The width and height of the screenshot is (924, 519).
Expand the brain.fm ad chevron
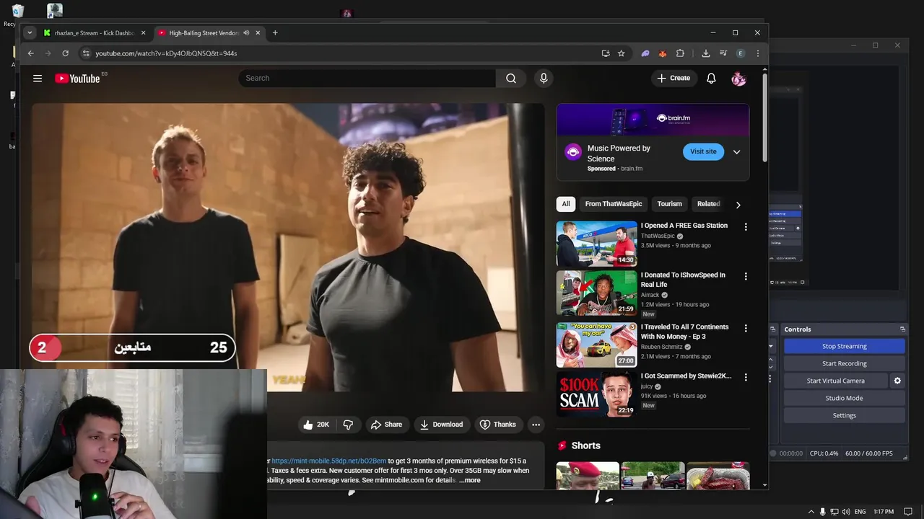coord(736,152)
